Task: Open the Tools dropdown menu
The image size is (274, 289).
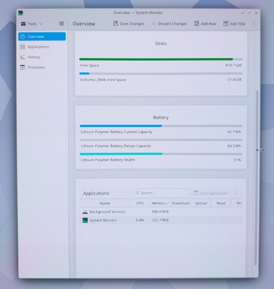Action: tap(32, 24)
